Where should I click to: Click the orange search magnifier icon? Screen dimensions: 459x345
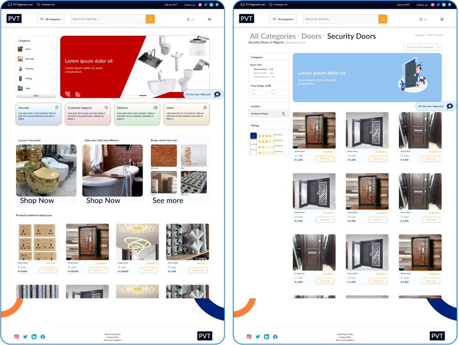150,19
